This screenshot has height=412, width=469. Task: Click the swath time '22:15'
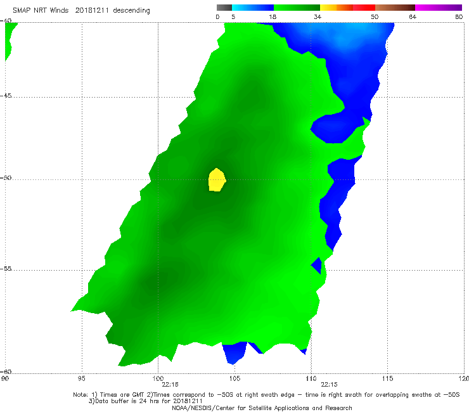pos(329,385)
